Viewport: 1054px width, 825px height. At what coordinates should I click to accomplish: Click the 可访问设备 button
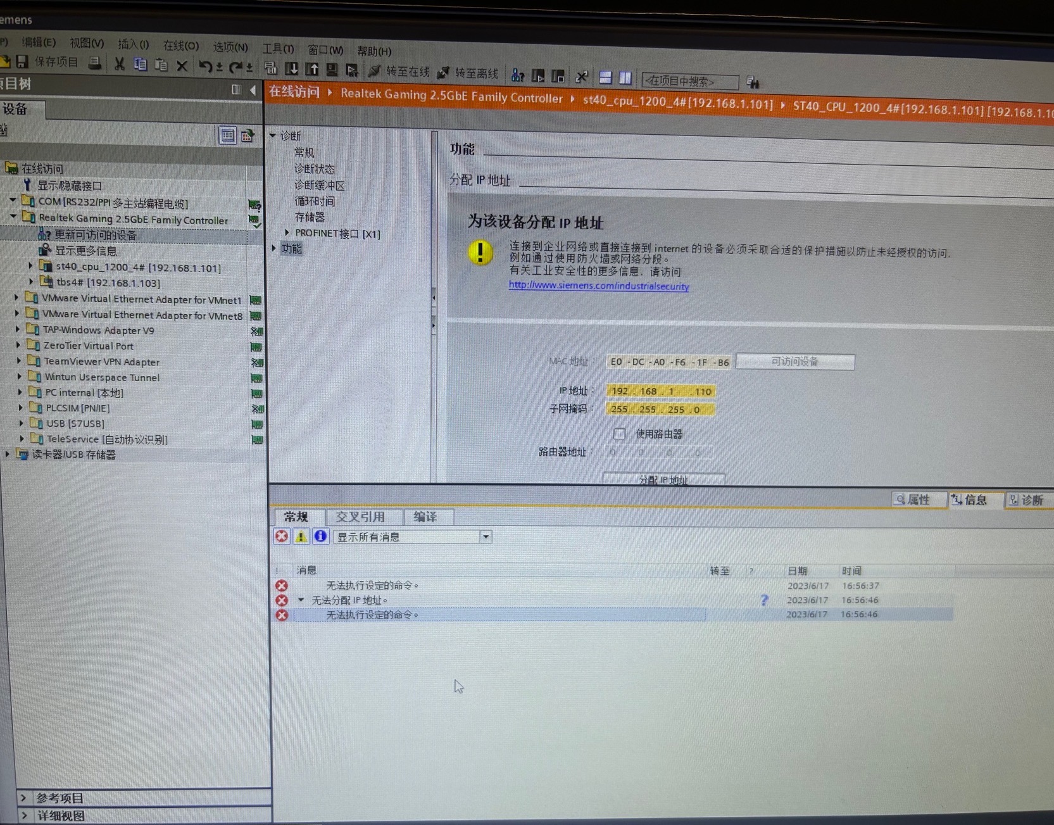coord(795,362)
